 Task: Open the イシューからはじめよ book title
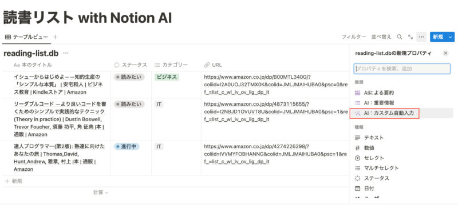coord(58,85)
